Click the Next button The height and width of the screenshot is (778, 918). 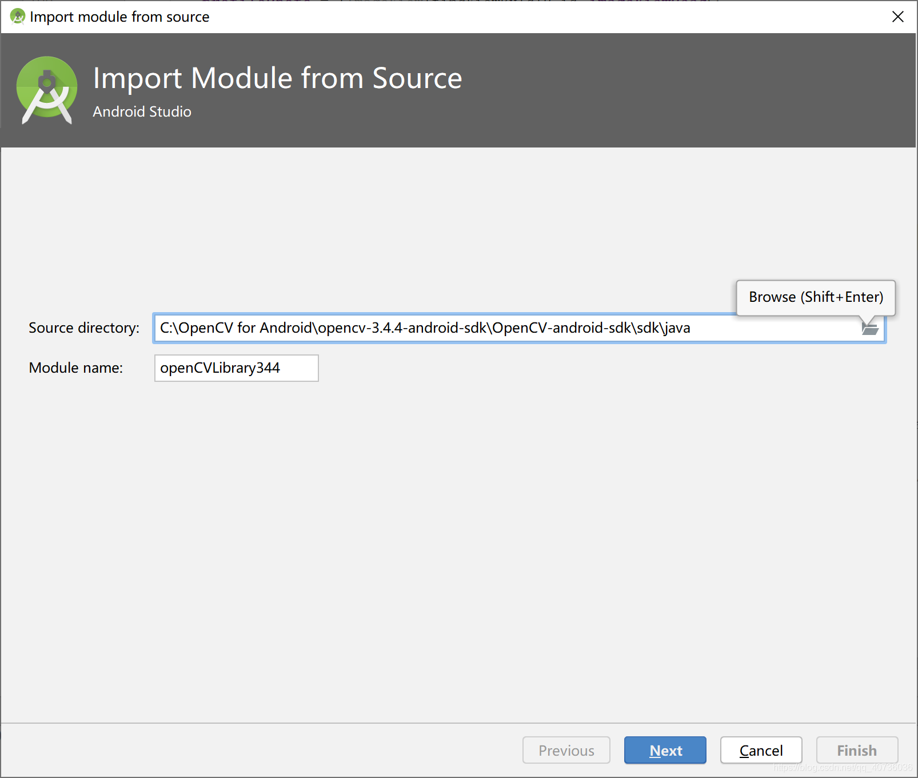tap(665, 750)
